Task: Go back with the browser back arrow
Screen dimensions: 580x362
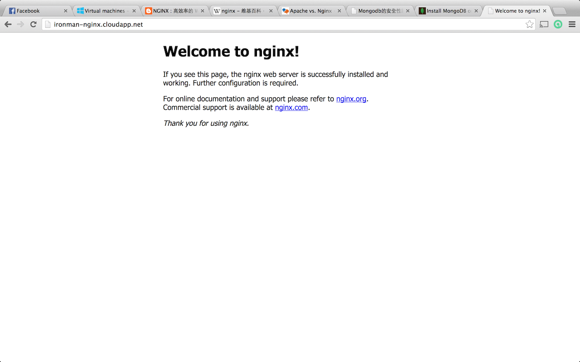Action: pos(8,24)
